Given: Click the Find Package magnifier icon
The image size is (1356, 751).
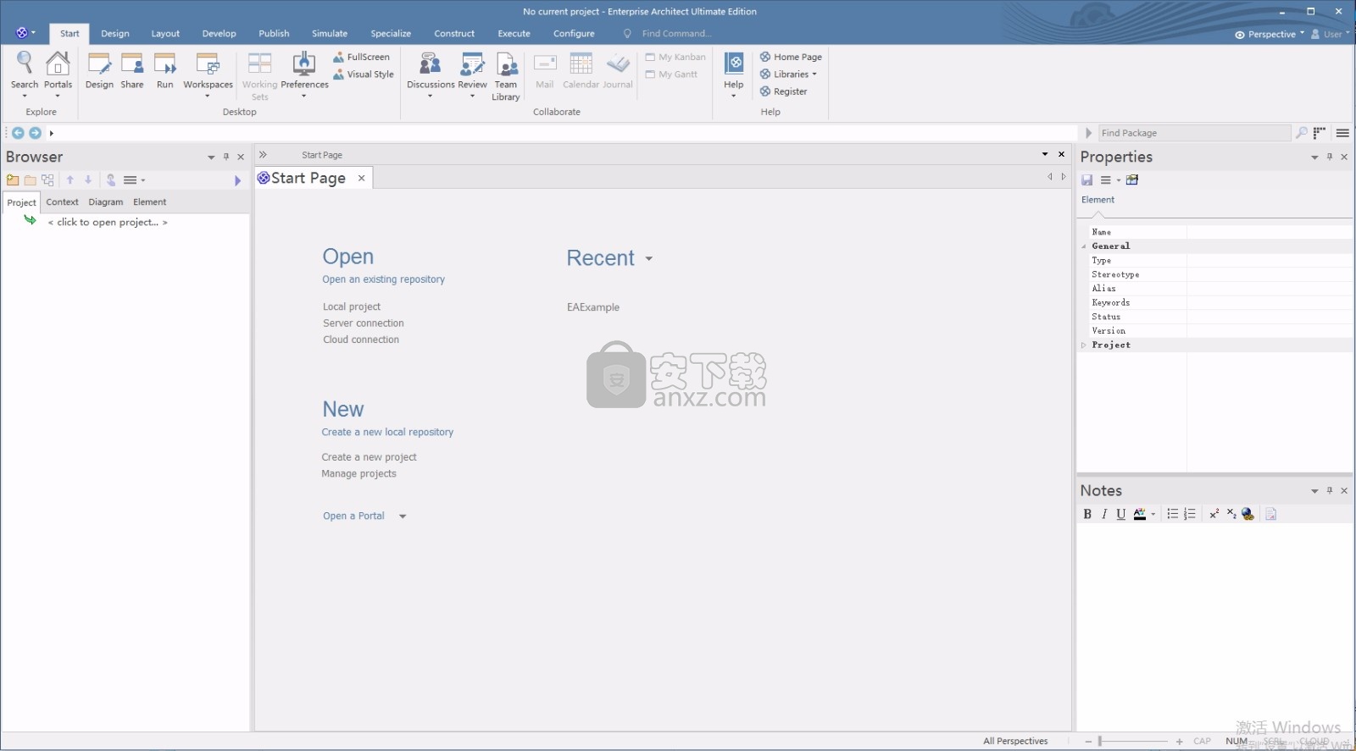Looking at the screenshot, I should (x=1302, y=133).
